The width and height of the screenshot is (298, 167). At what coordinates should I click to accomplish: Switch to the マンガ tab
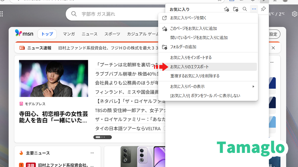(69, 34)
